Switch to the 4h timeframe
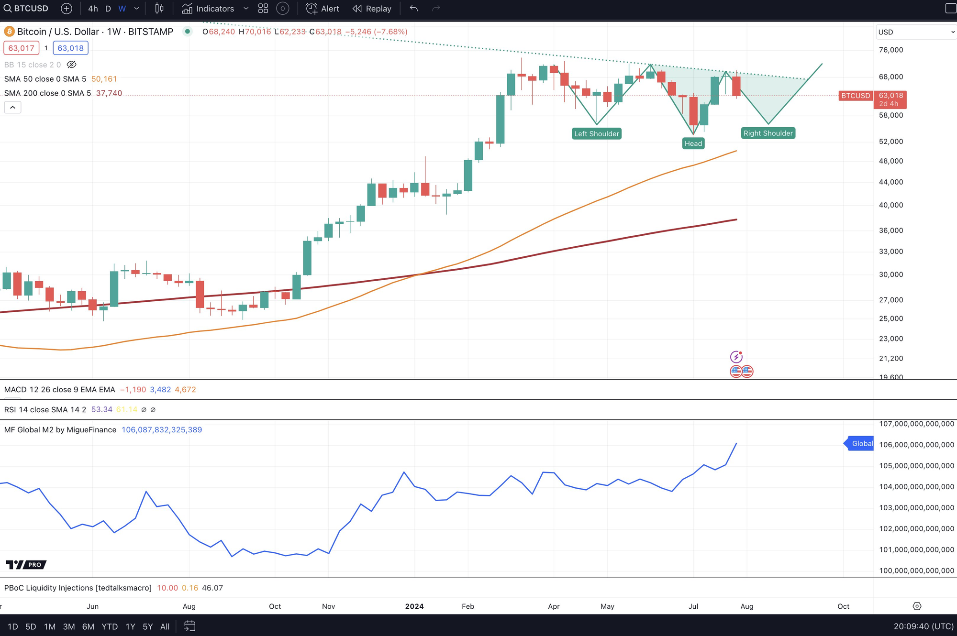The width and height of the screenshot is (957, 636). point(93,9)
